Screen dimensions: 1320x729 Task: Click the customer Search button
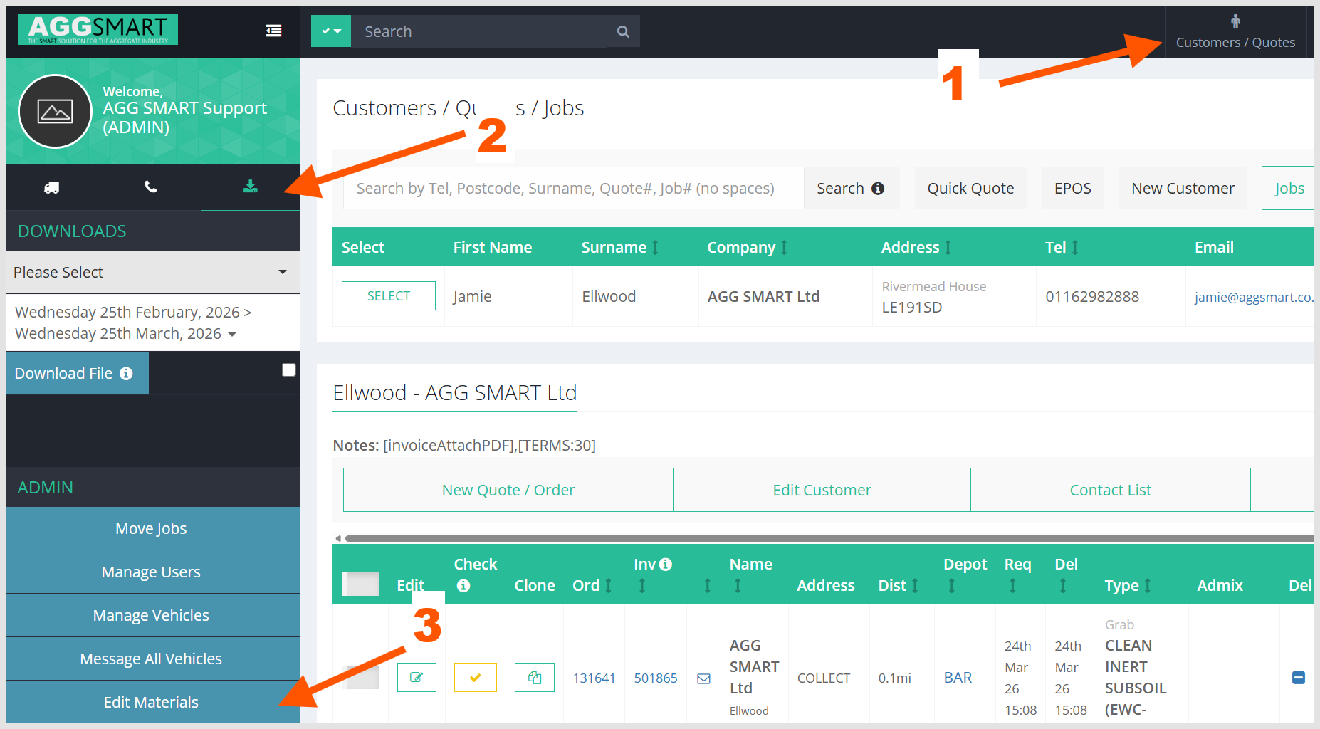point(851,188)
